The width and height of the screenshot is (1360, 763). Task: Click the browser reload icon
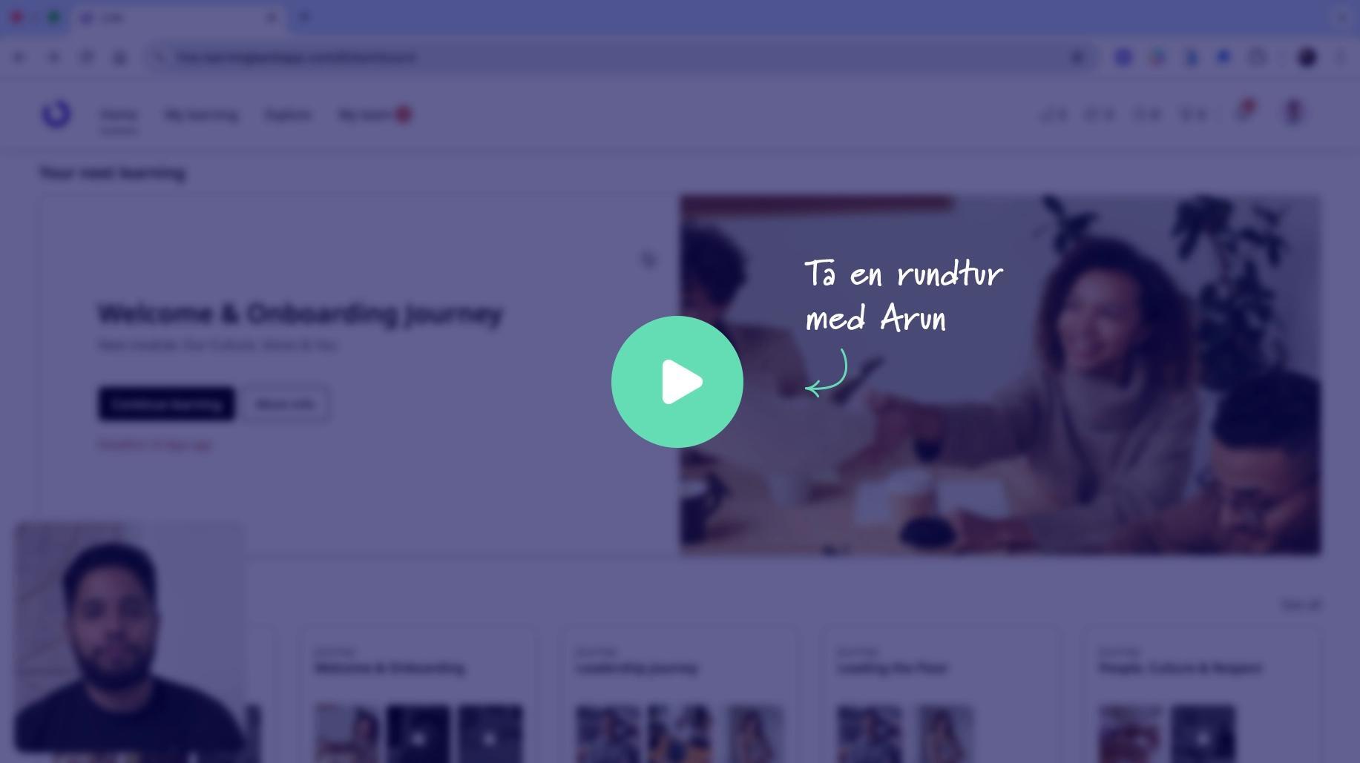pos(87,57)
